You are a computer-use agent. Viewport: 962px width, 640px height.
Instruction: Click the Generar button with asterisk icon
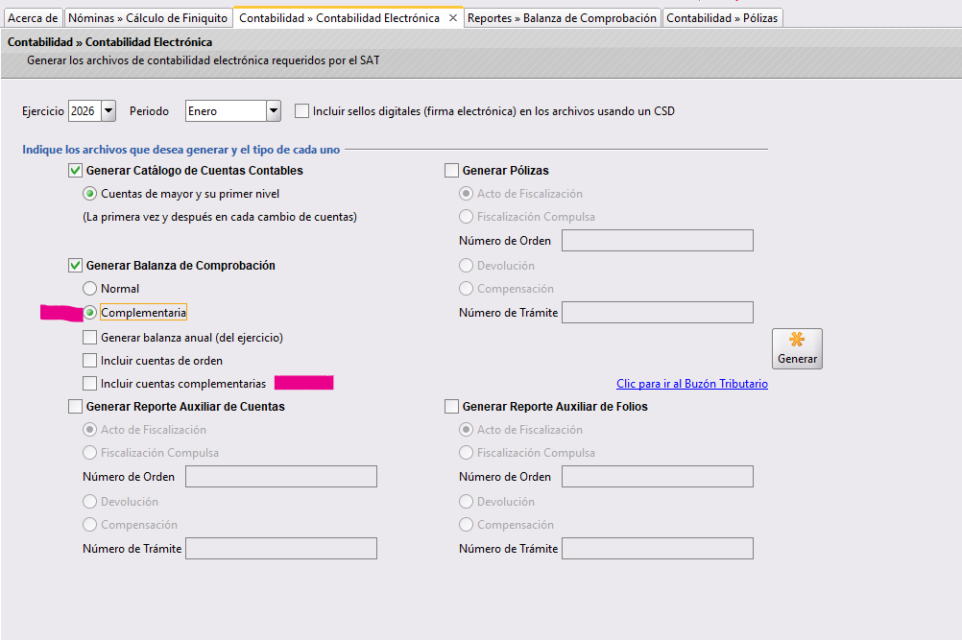pyautogui.click(x=797, y=349)
